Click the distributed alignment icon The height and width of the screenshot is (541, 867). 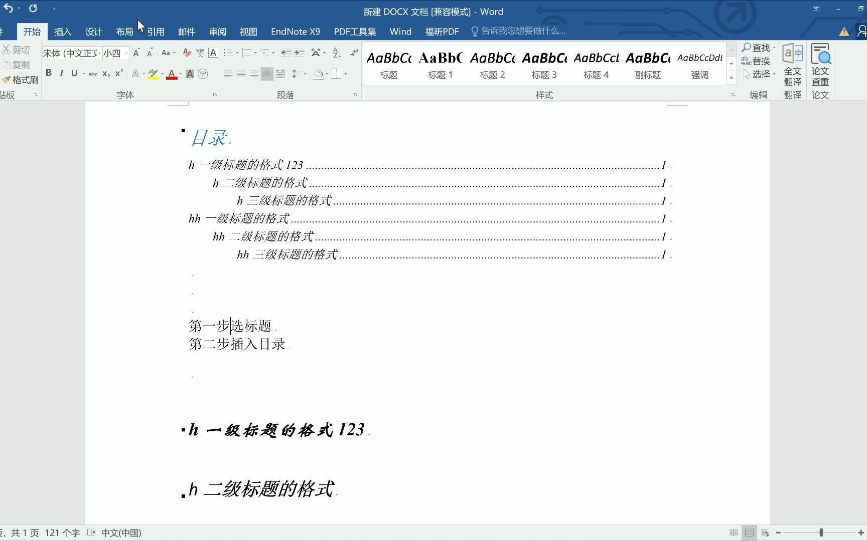pyautogui.click(x=280, y=74)
